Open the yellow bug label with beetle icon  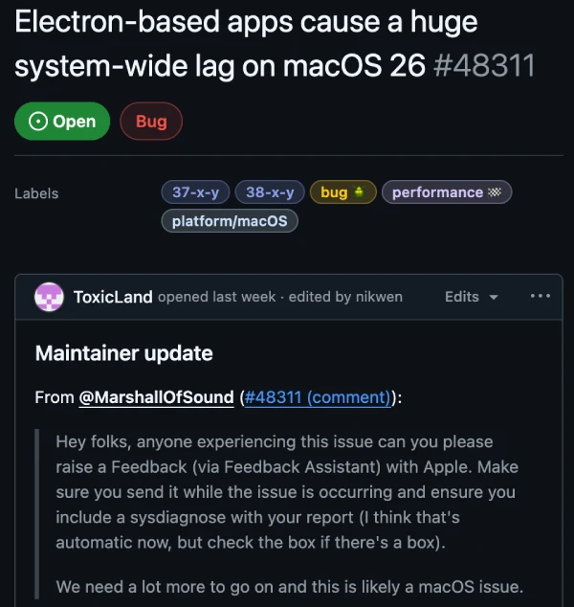343,192
